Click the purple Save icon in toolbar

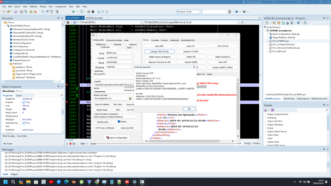click(16, 12)
